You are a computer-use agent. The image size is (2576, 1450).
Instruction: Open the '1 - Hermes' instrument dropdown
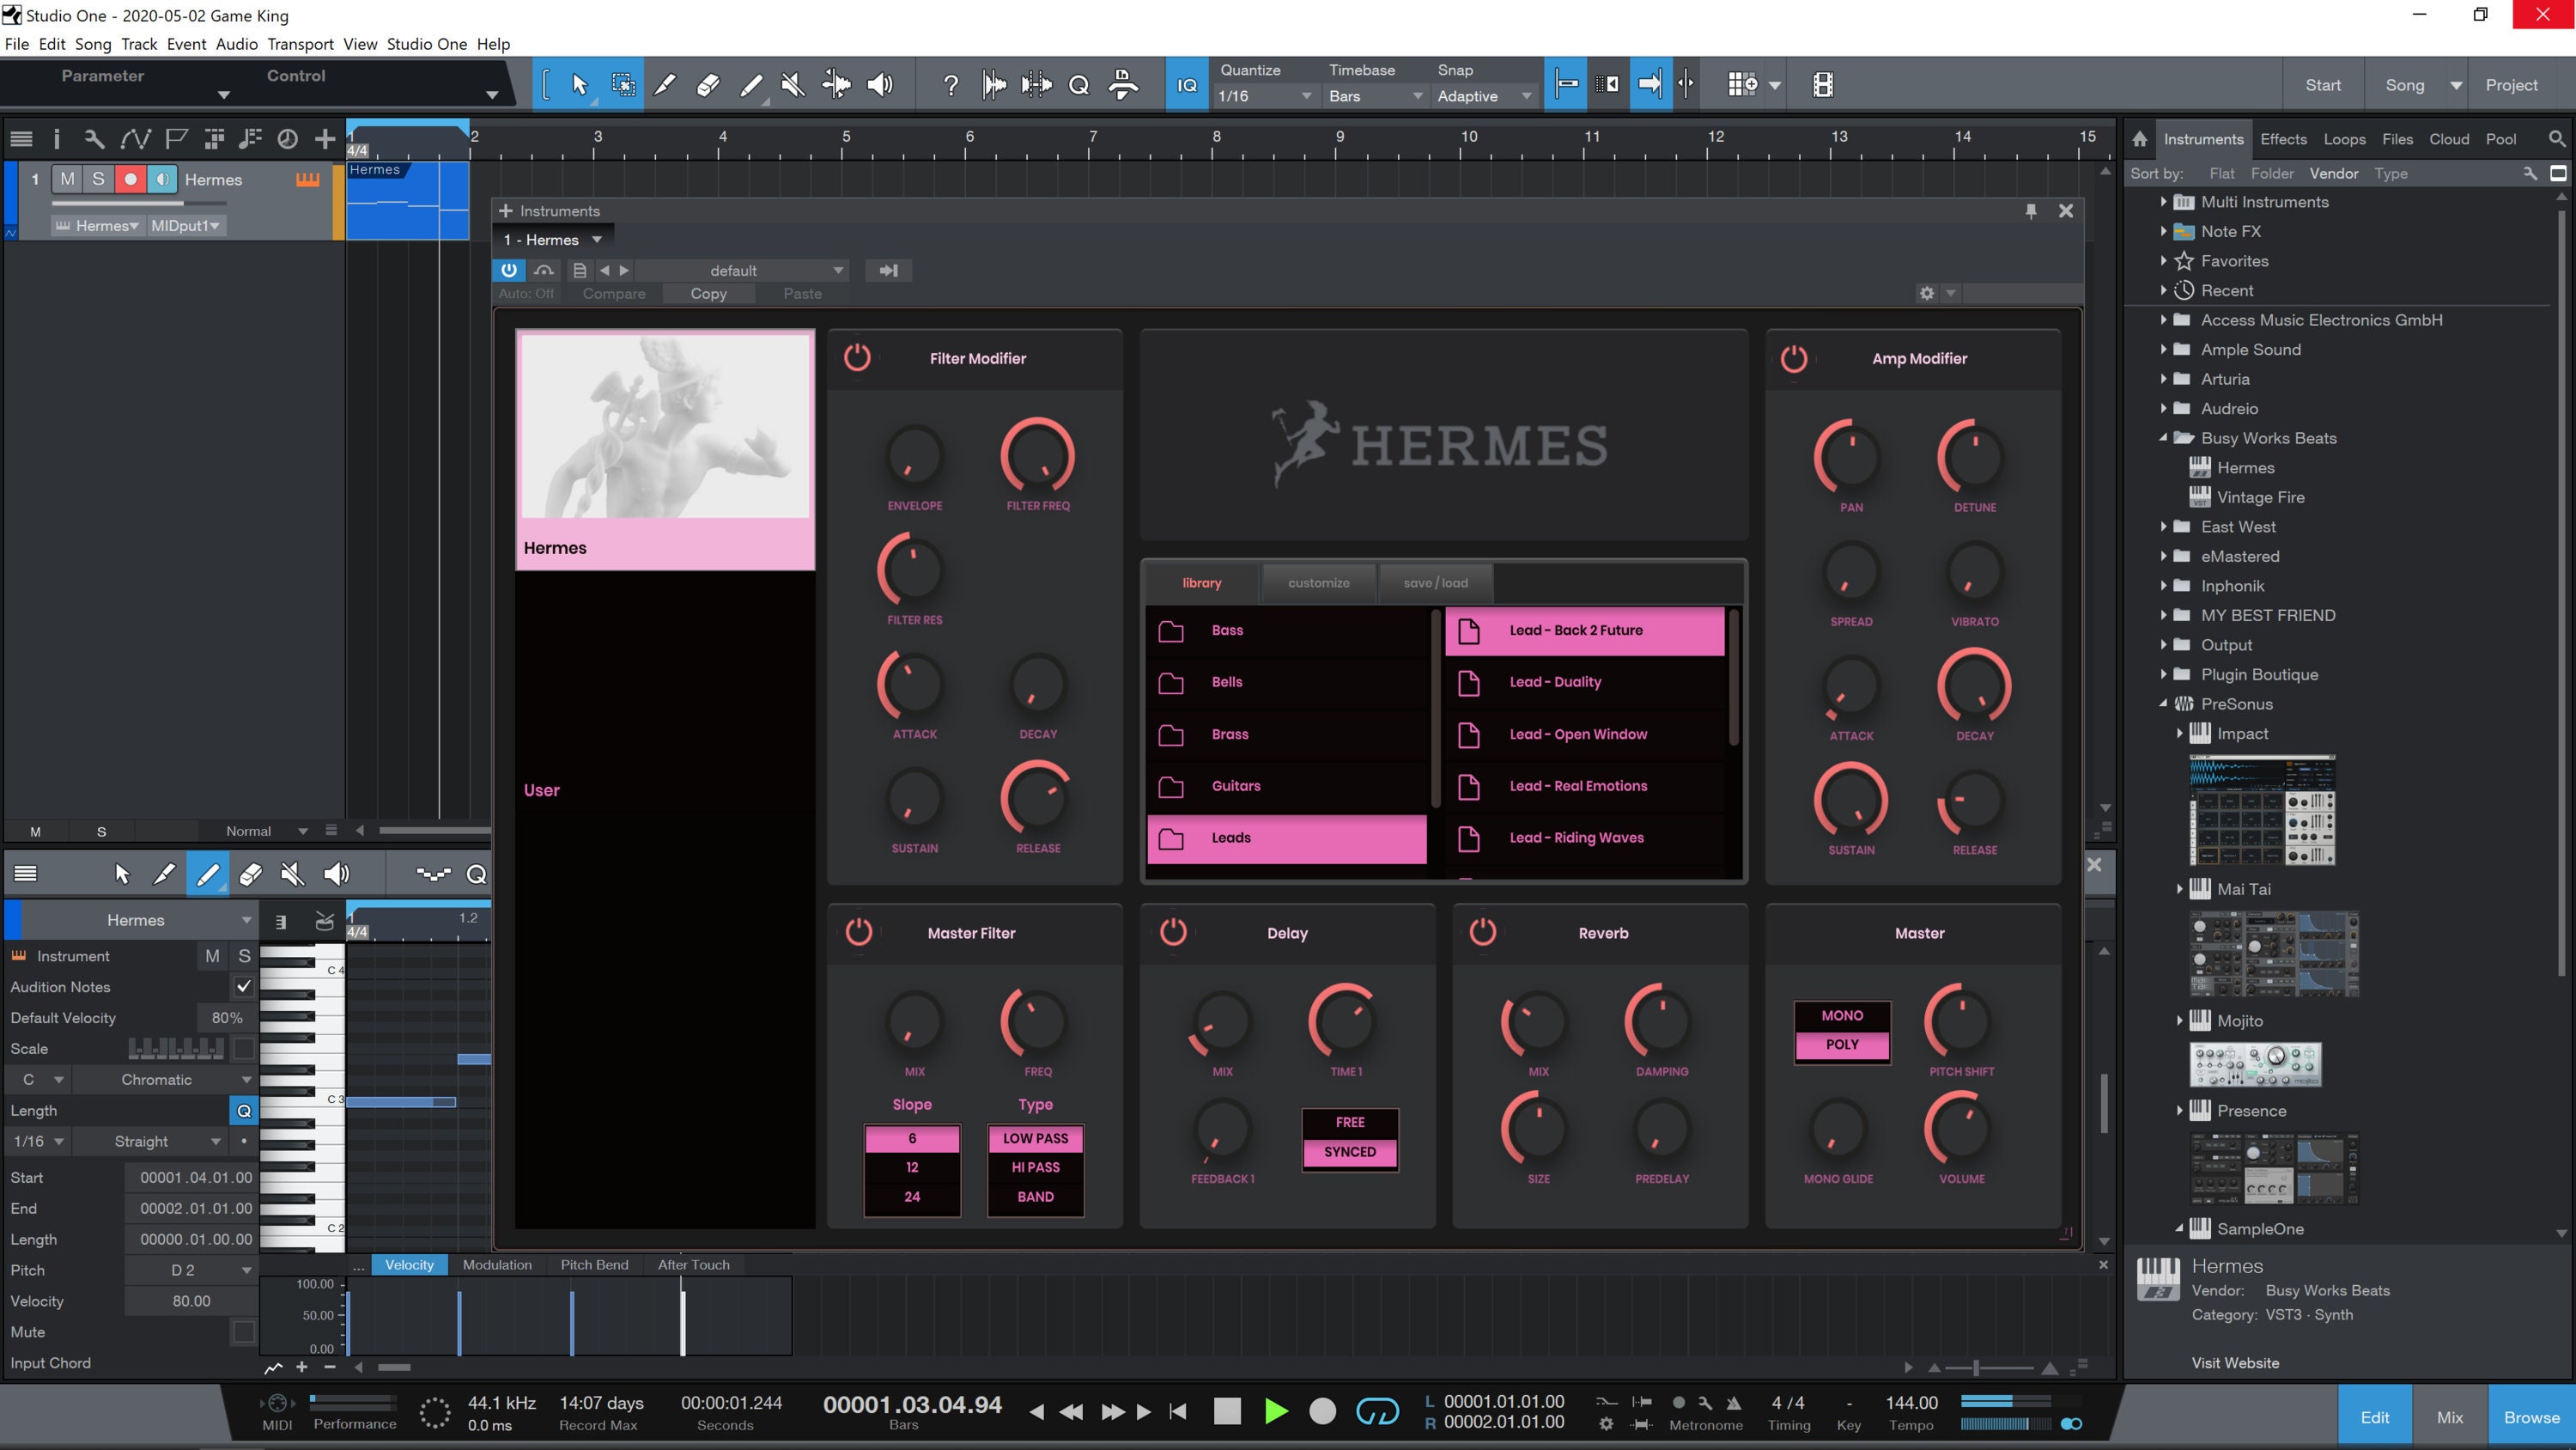pyautogui.click(x=553, y=241)
